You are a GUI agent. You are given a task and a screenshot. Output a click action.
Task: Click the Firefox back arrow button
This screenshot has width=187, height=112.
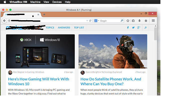point(4,21)
